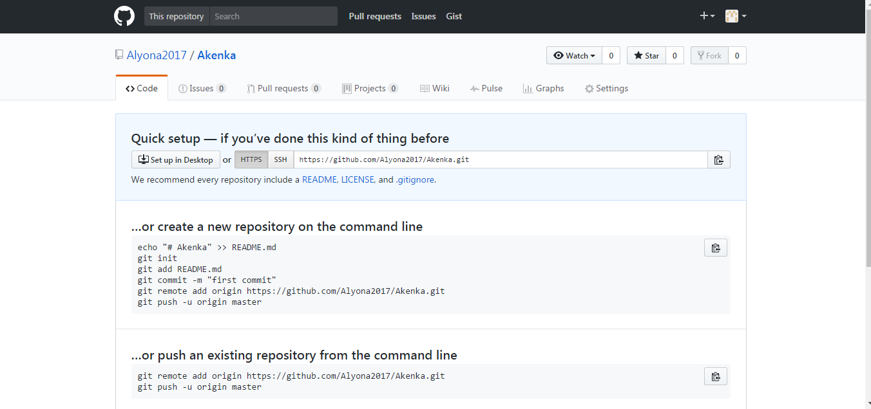Open the .gitignore link
This screenshot has height=409, width=871.
coord(415,179)
